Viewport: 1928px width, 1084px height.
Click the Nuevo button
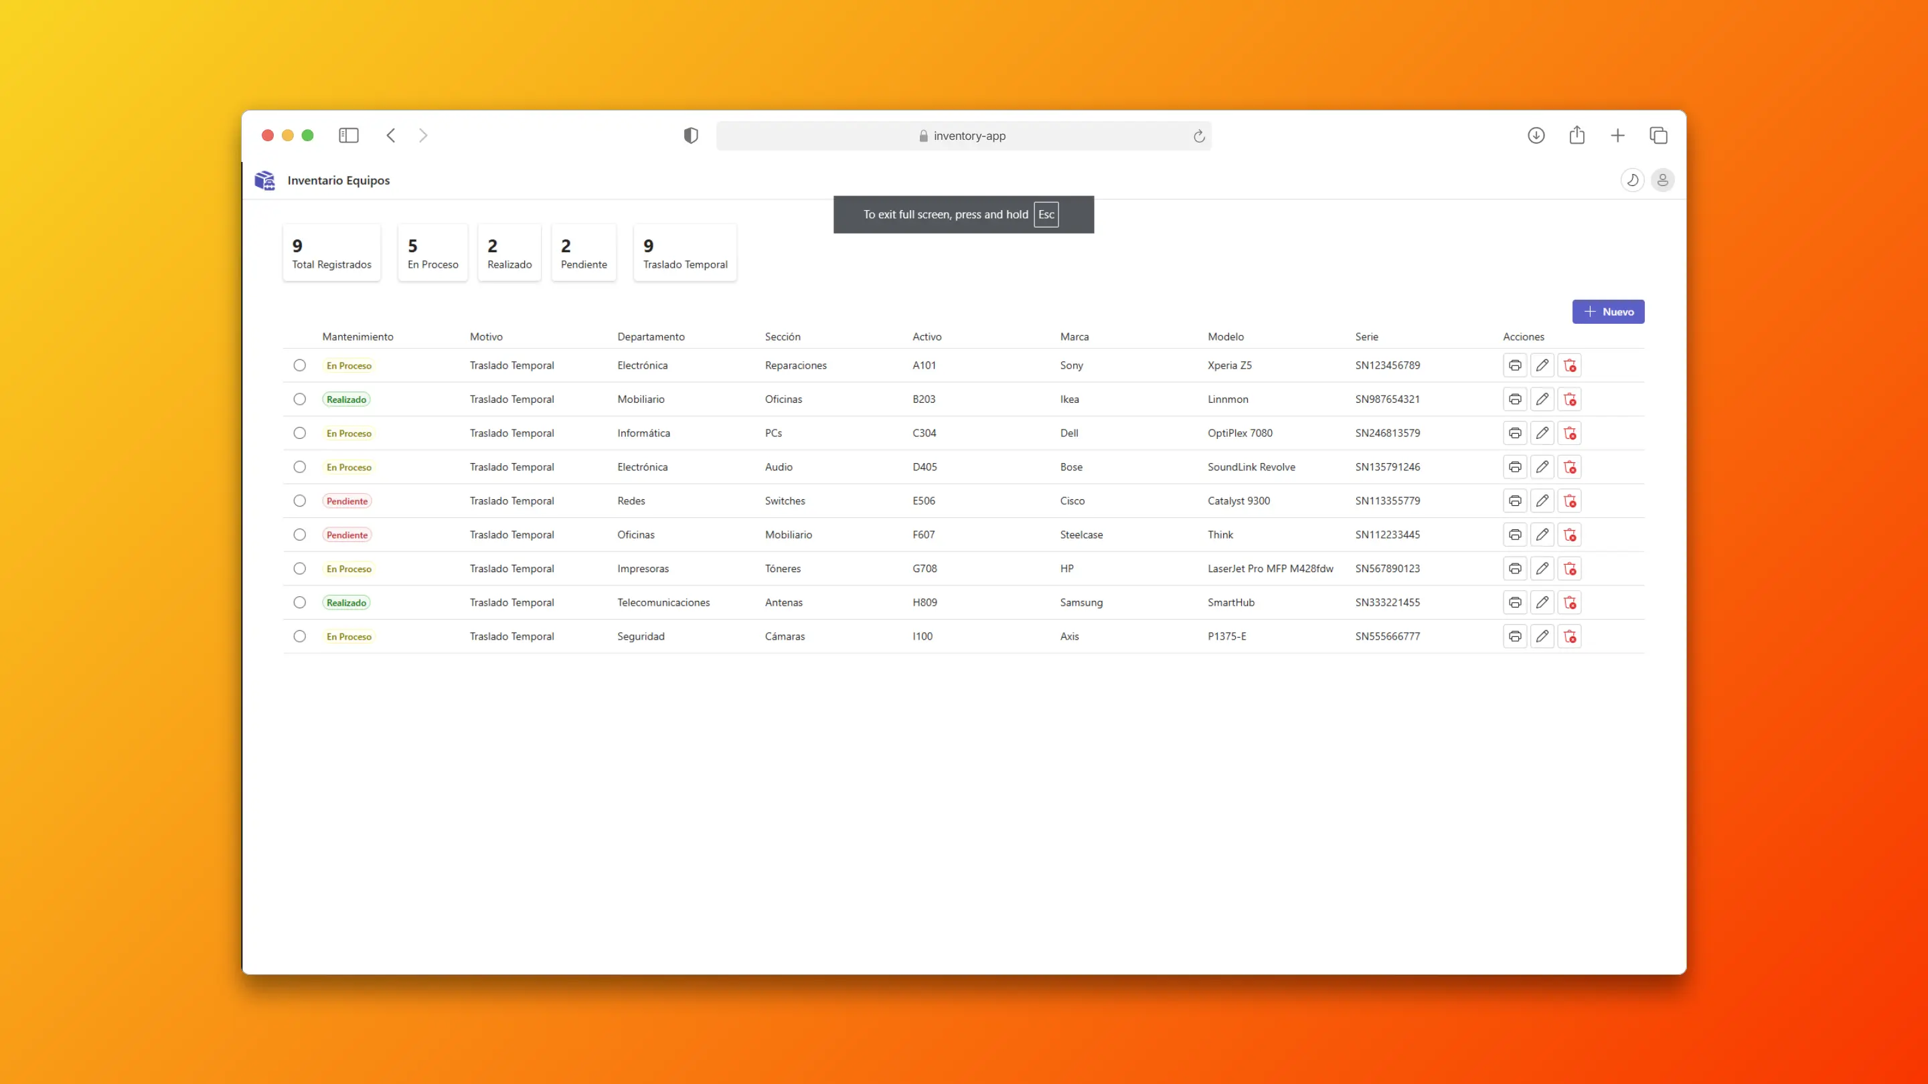[1609, 311]
